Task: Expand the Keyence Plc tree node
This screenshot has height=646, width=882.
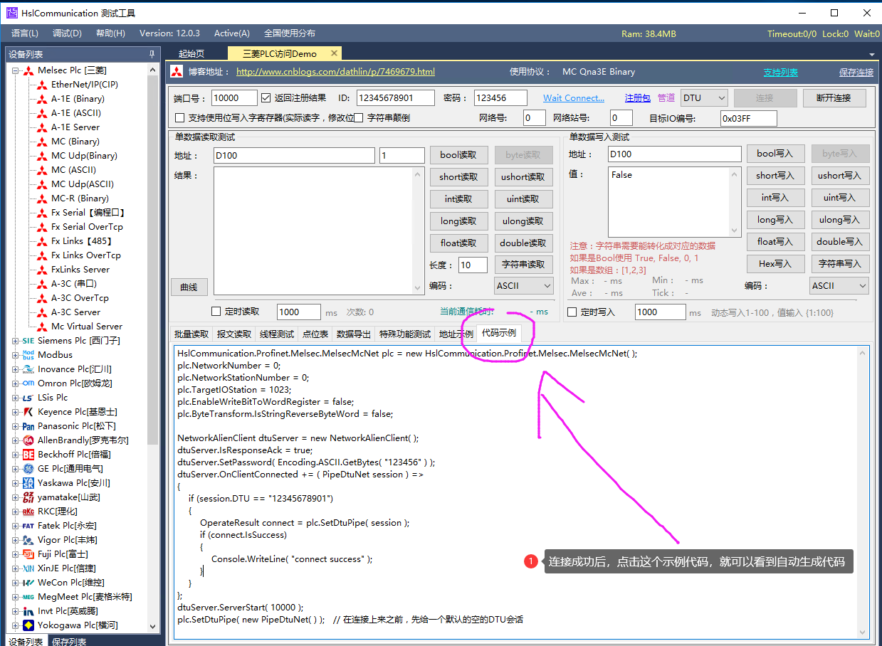Action: click(16, 412)
